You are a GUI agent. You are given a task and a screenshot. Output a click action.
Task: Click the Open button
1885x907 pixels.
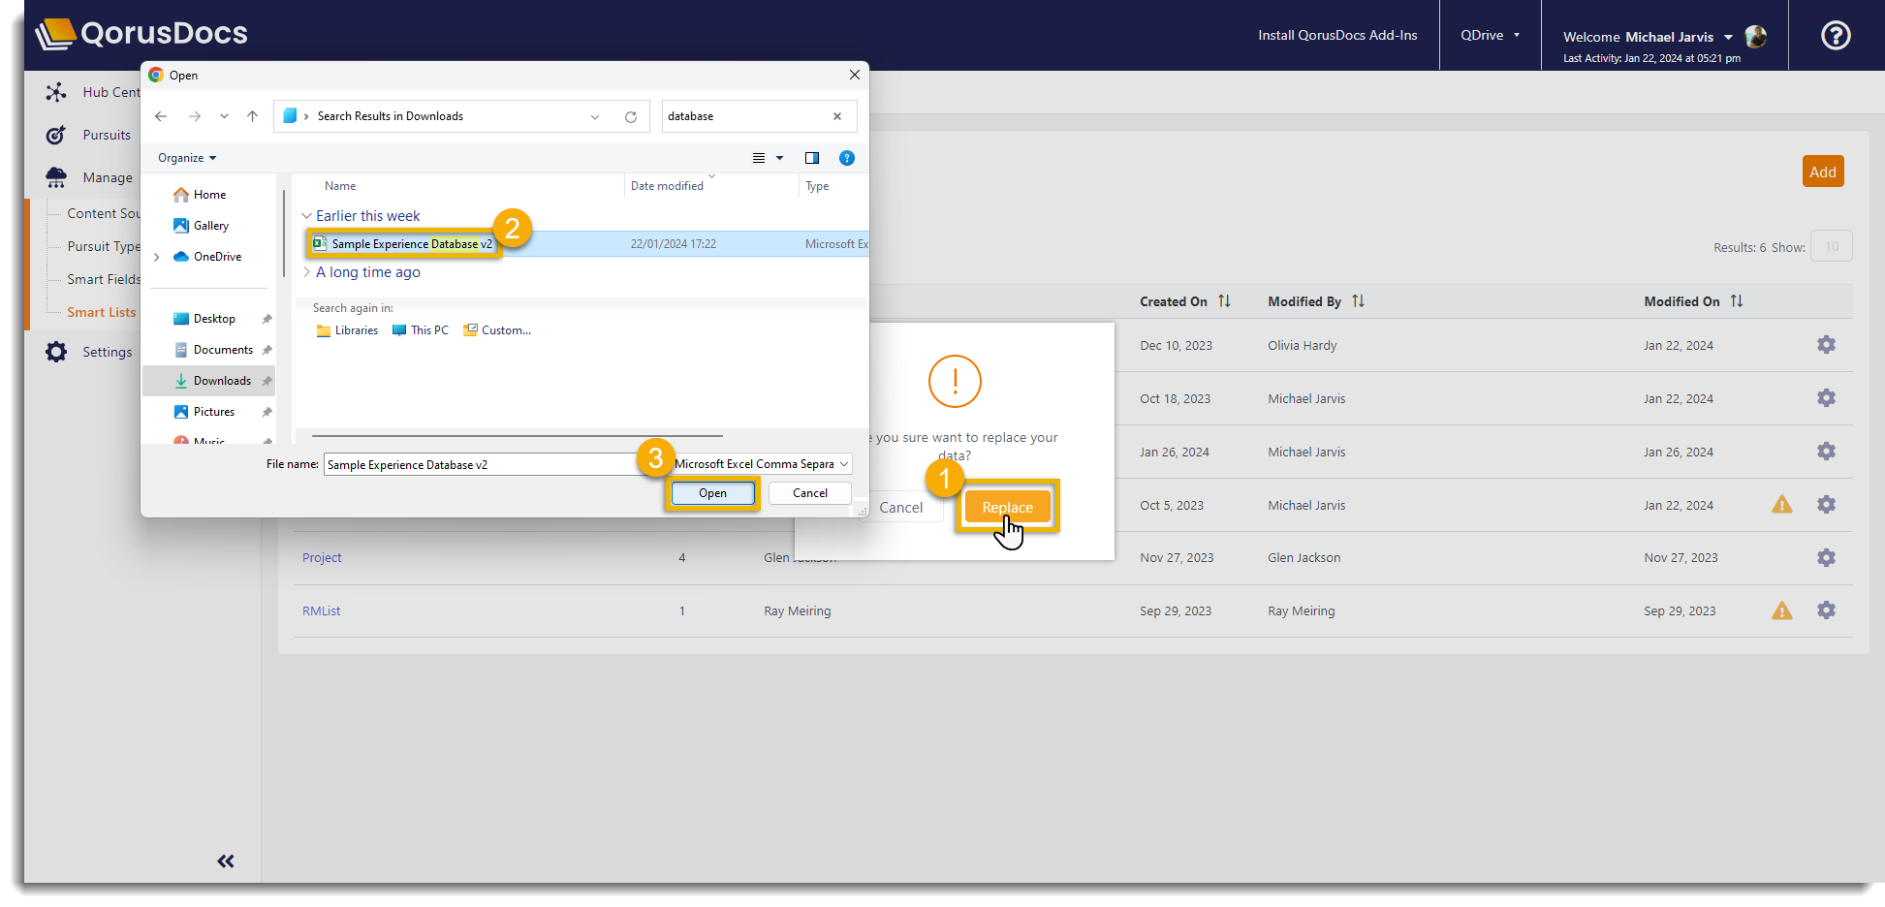[x=712, y=493]
